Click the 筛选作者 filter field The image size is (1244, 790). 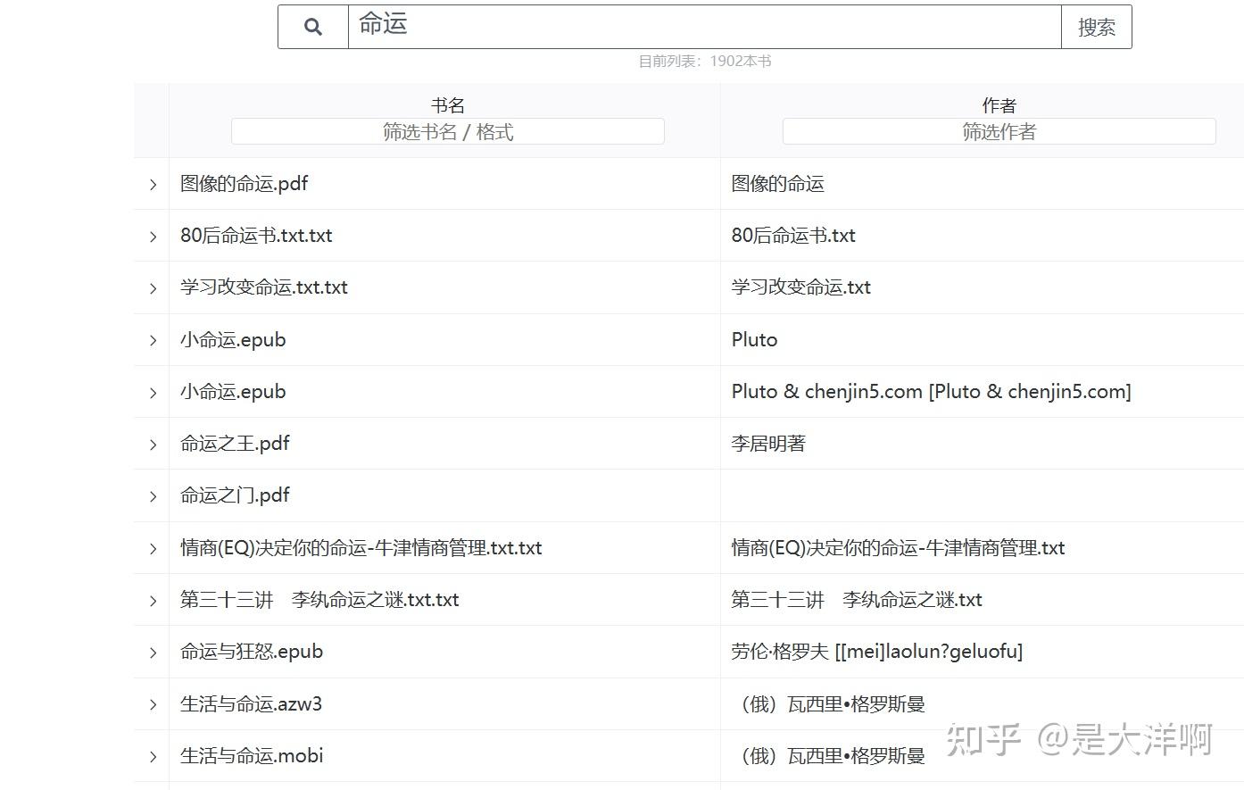(x=998, y=131)
